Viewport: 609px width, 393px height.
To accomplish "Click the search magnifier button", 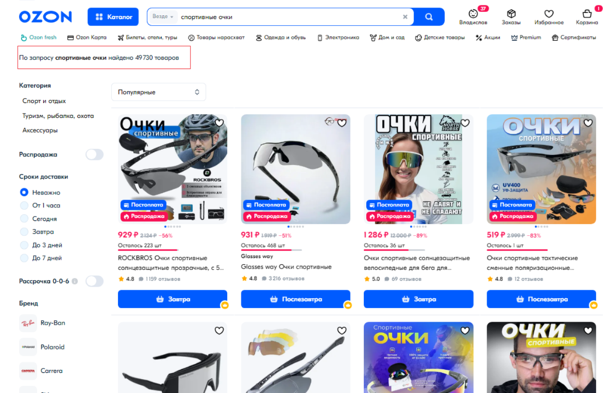I will 429,17.
